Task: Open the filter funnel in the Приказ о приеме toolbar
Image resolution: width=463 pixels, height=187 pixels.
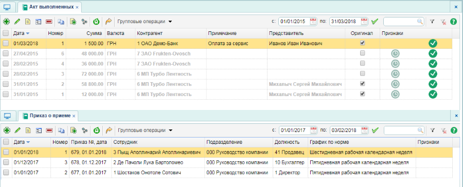Action: (x=432, y=130)
